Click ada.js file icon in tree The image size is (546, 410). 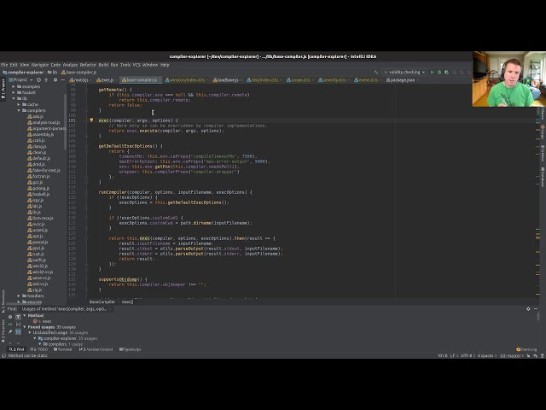[x=30, y=116]
